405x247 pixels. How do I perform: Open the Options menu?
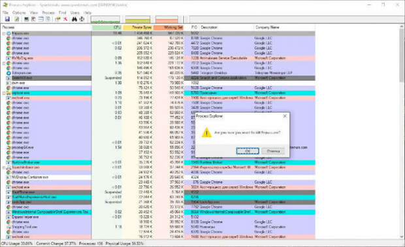pos(19,12)
